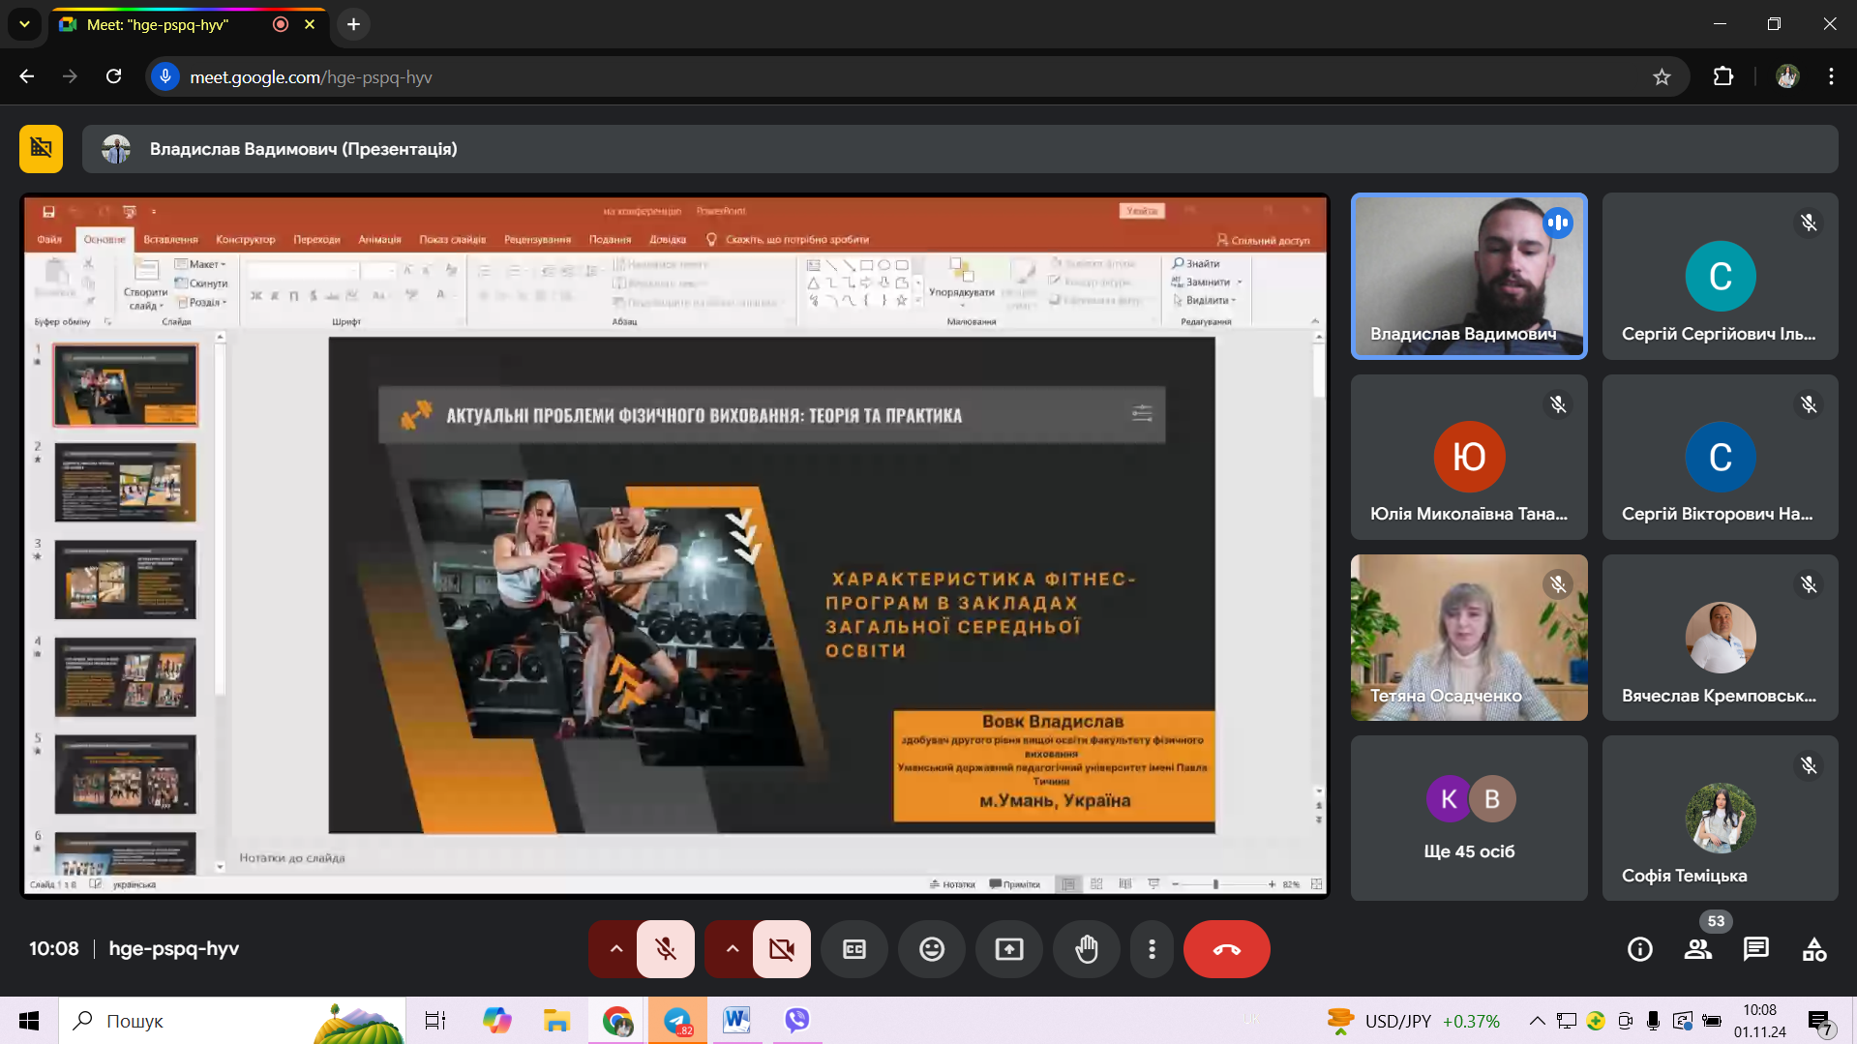1857x1044 pixels.
Task: Open a new Chrome tab
Action: click(x=354, y=24)
